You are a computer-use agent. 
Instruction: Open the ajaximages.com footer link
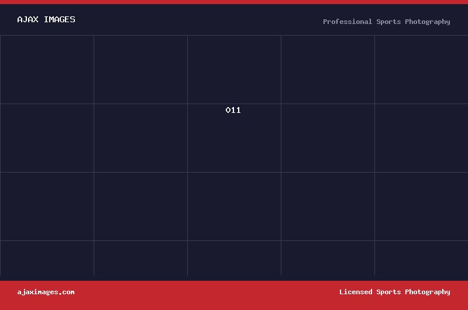point(46,292)
